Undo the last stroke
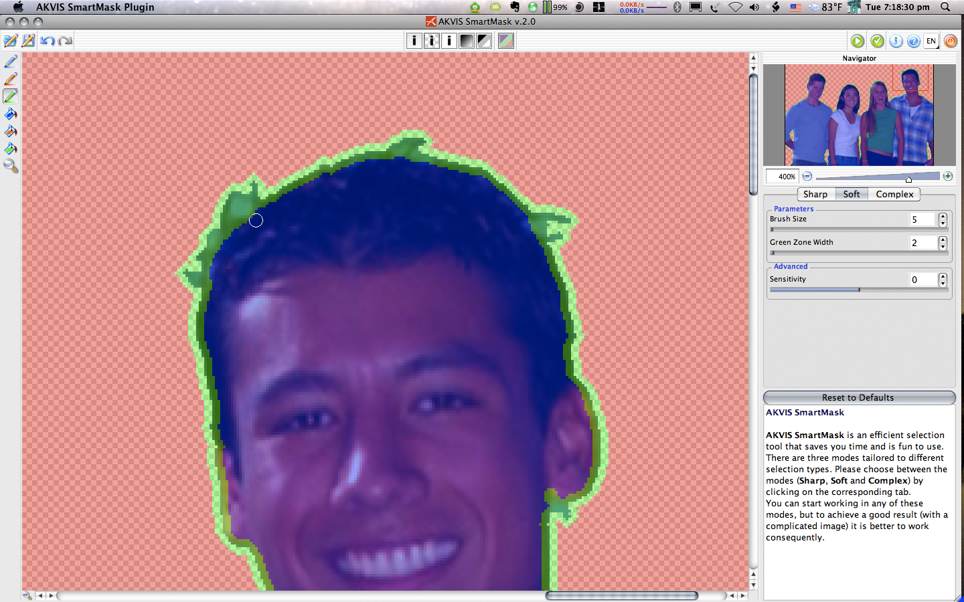Viewport: 964px width, 602px height. point(47,41)
